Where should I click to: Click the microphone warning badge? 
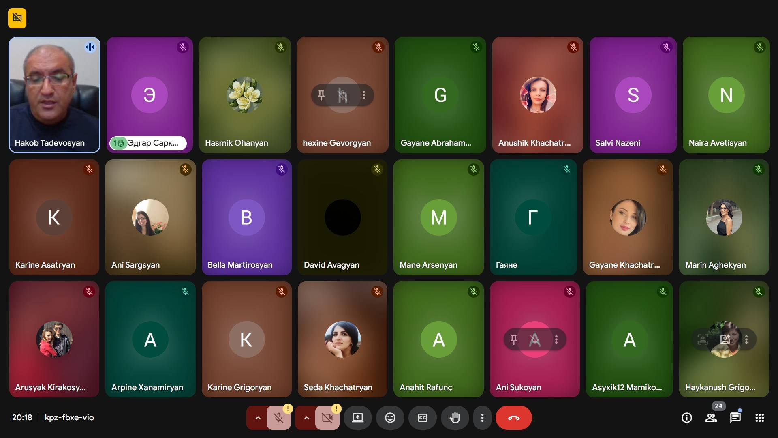tap(288, 409)
